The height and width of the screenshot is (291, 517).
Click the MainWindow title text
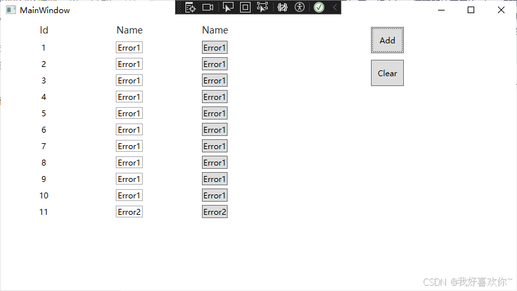pos(45,11)
